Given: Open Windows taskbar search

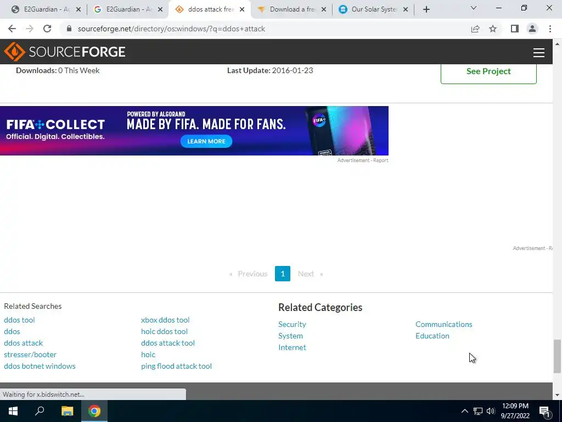Looking at the screenshot, I should (x=40, y=411).
